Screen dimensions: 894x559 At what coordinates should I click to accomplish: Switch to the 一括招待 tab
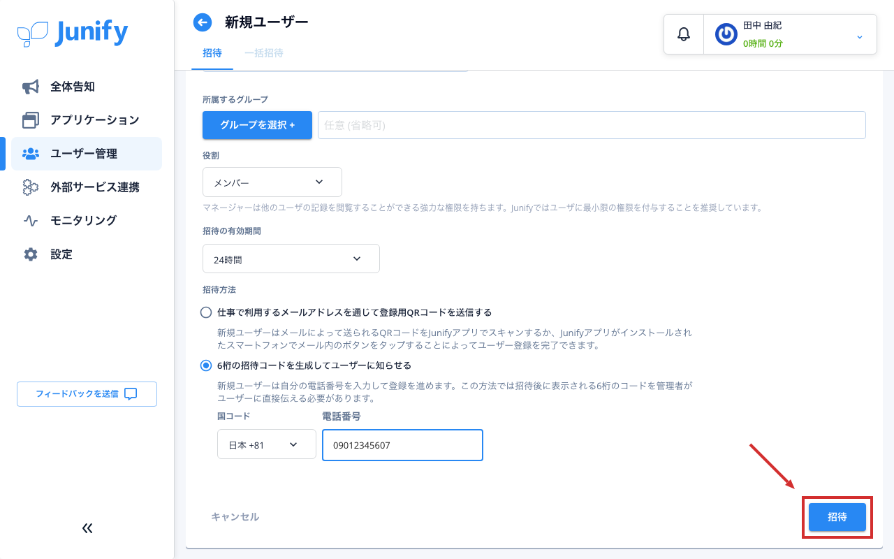click(x=263, y=53)
